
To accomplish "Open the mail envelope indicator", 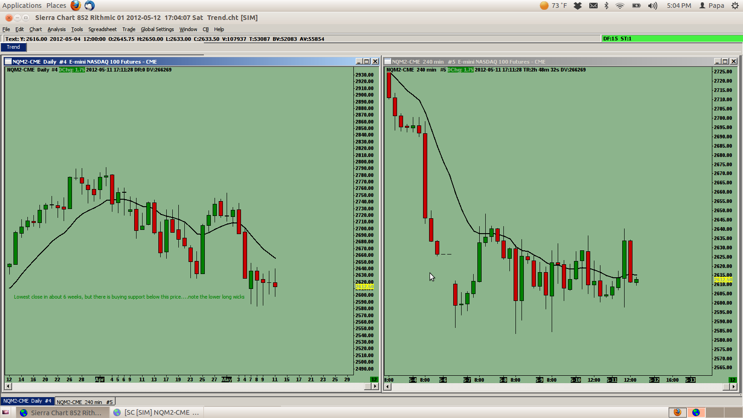I will 593,6.
